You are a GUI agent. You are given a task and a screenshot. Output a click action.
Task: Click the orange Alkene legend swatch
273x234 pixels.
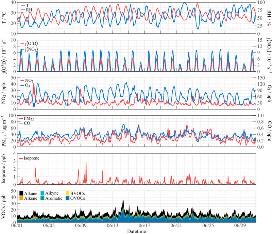21,198
